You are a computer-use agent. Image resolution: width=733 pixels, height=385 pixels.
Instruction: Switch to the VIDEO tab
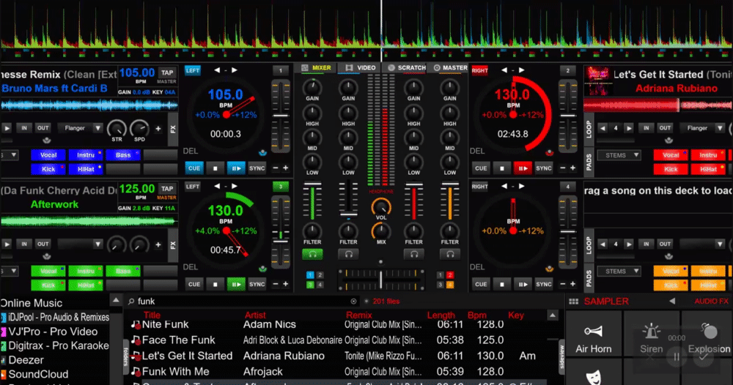[x=361, y=68]
